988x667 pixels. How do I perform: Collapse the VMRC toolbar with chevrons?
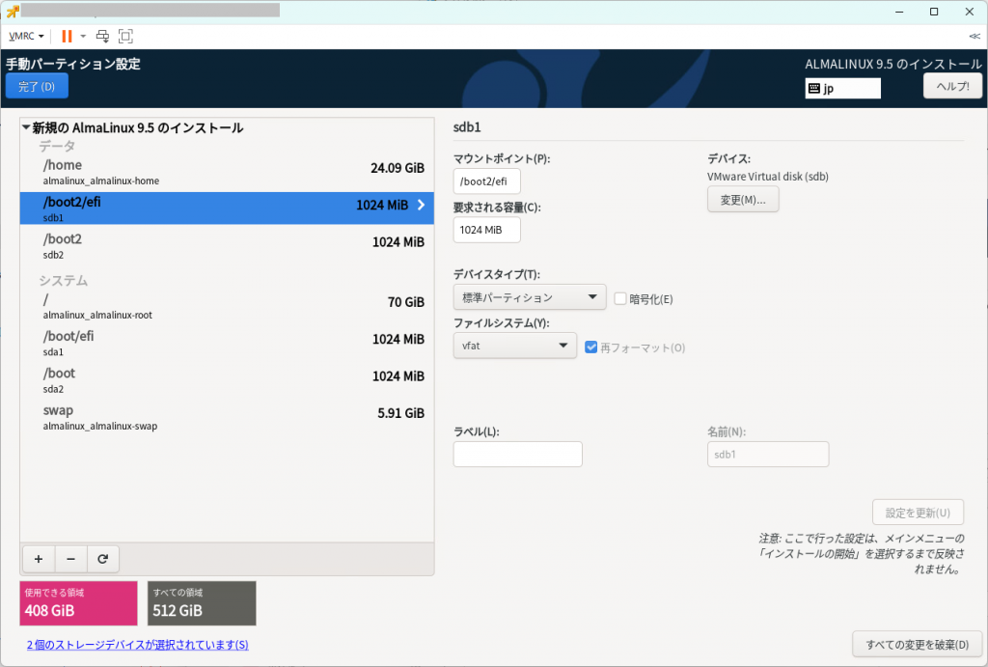[x=974, y=36]
